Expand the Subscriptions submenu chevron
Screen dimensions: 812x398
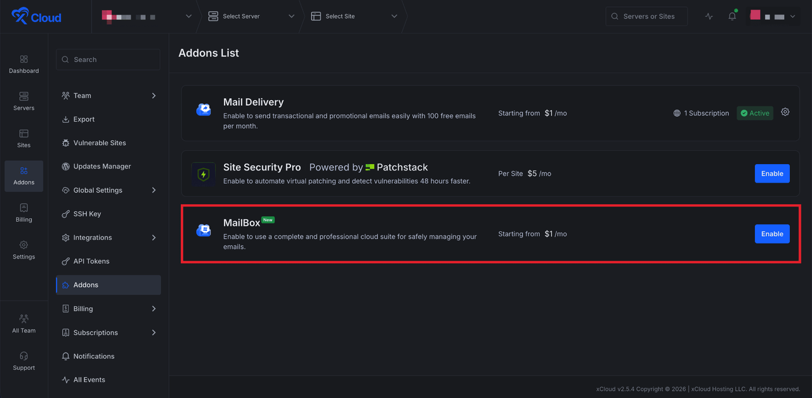(x=154, y=332)
